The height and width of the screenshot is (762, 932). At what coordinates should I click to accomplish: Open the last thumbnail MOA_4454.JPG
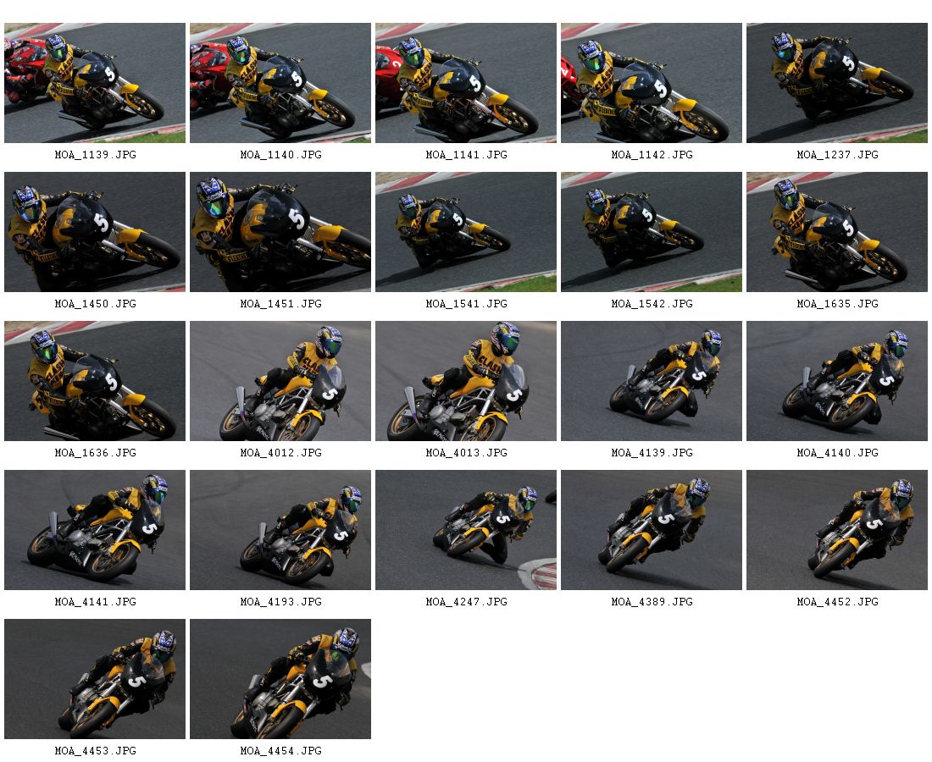(280, 679)
